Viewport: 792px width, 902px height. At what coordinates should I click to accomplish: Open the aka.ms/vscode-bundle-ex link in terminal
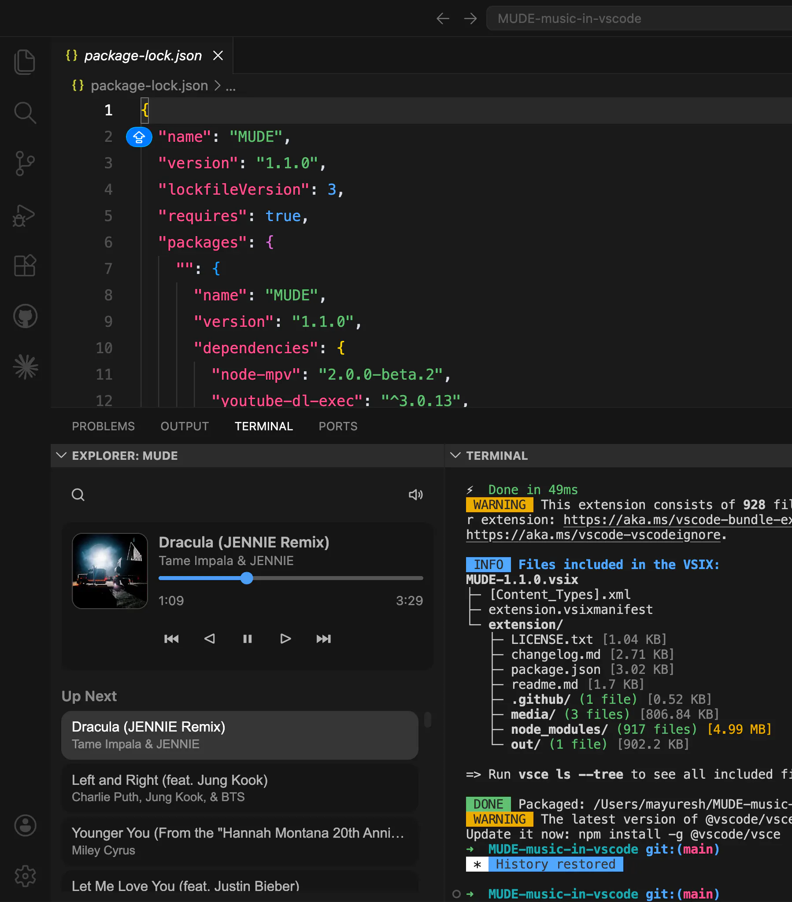click(x=677, y=520)
